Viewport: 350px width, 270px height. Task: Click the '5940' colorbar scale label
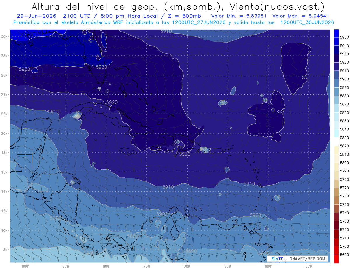(x=344, y=46)
